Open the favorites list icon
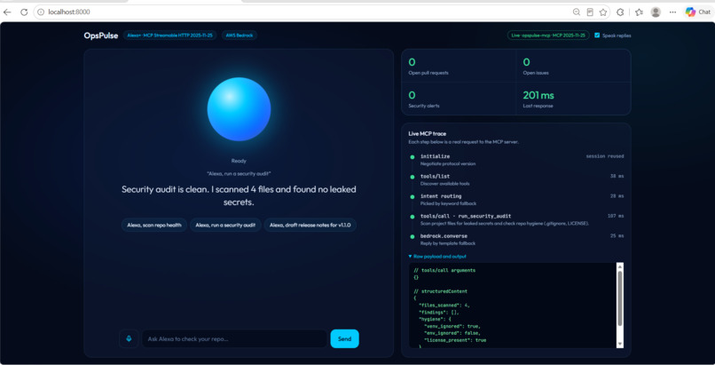Image resolution: width=715 pixels, height=365 pixels. [639, 12]
